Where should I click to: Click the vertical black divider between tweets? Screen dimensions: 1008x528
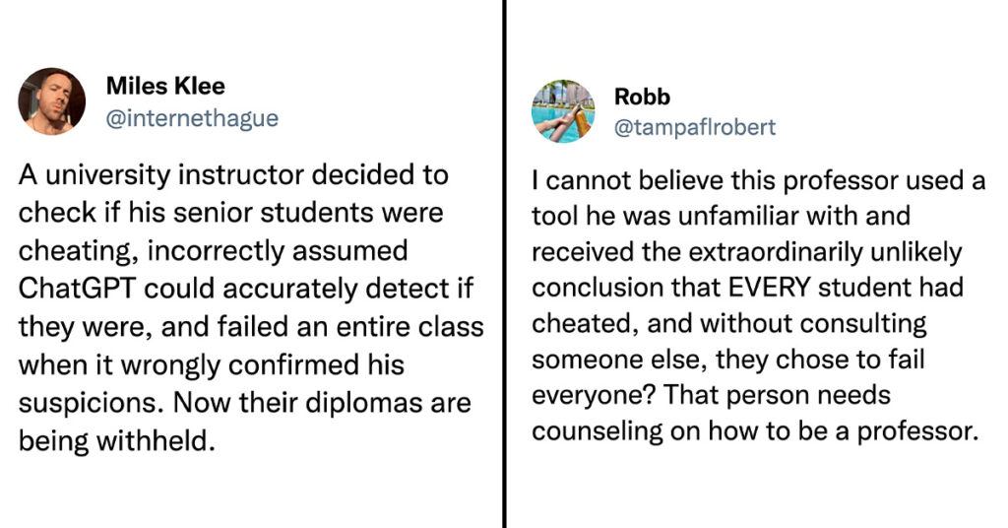(505, 264)
